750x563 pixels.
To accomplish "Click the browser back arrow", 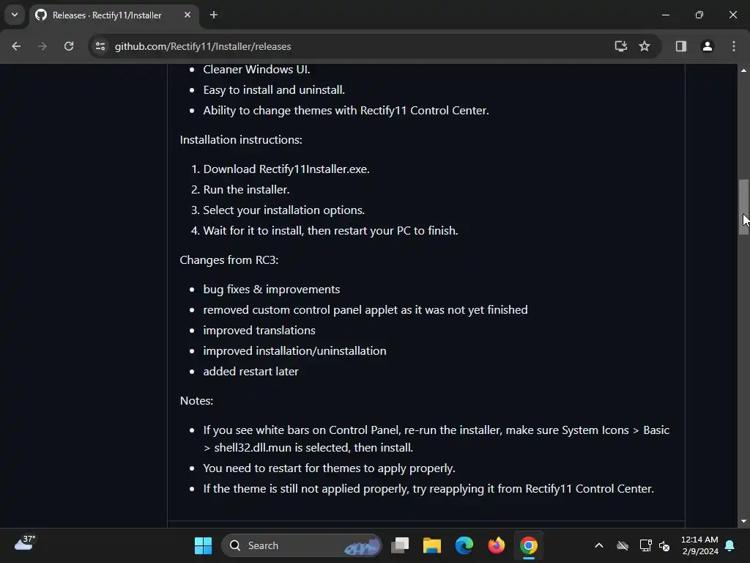I will point(16,46).
